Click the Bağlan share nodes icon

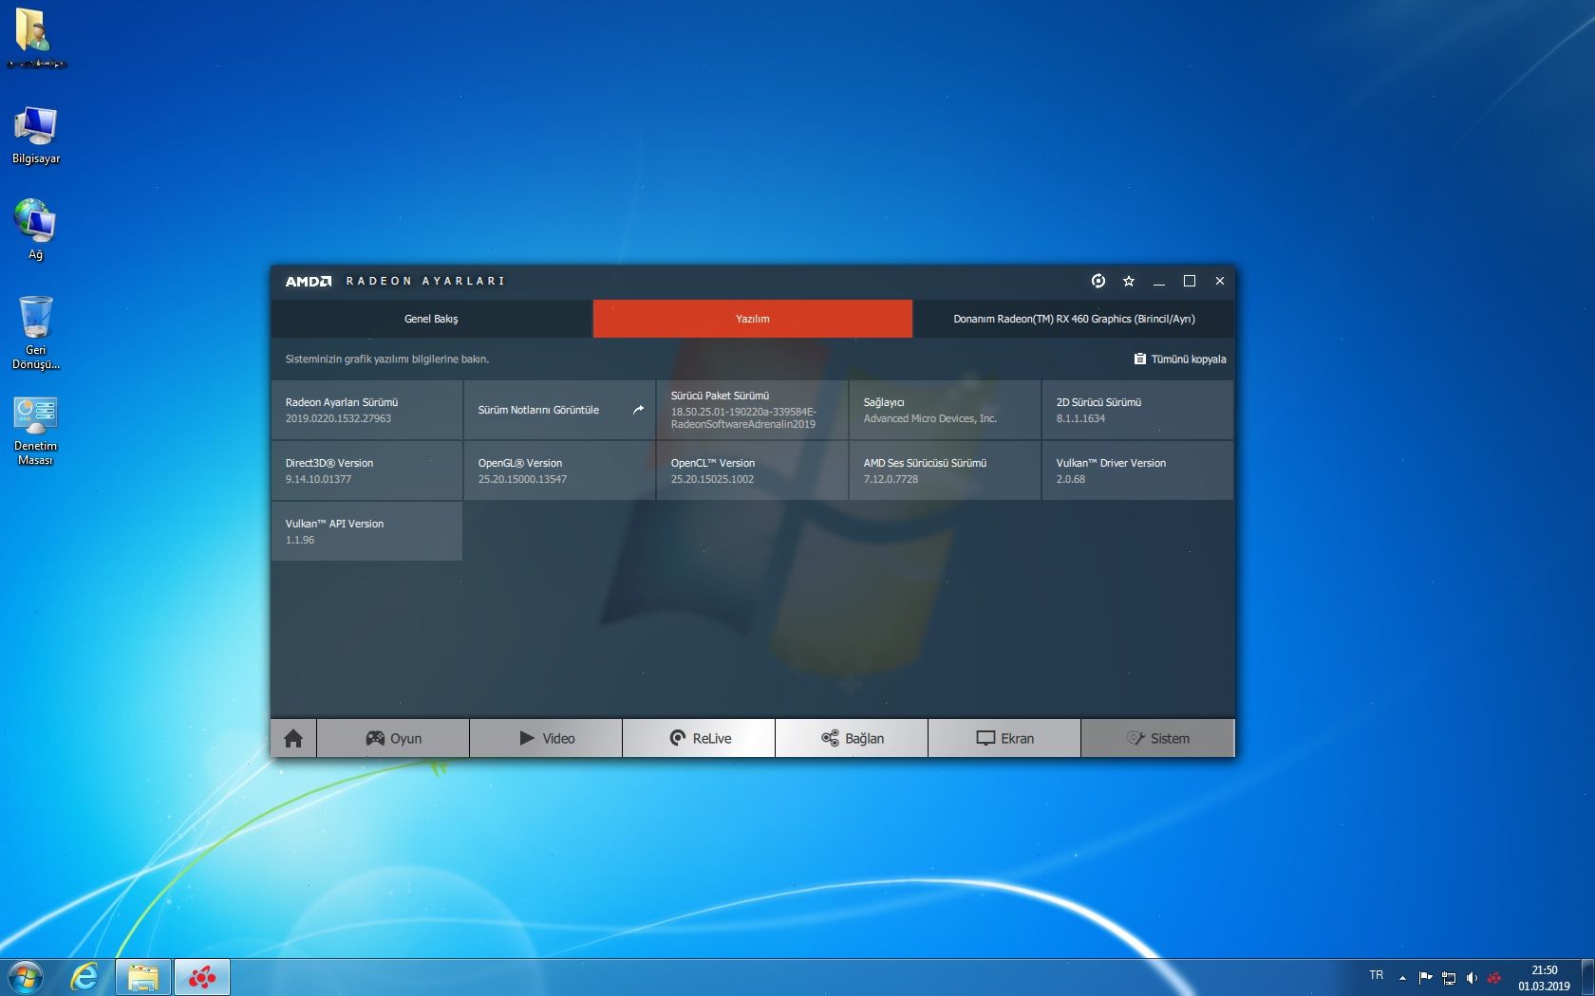(x=830, y=738)
